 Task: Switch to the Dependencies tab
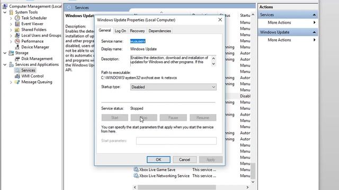coord(160,31)
